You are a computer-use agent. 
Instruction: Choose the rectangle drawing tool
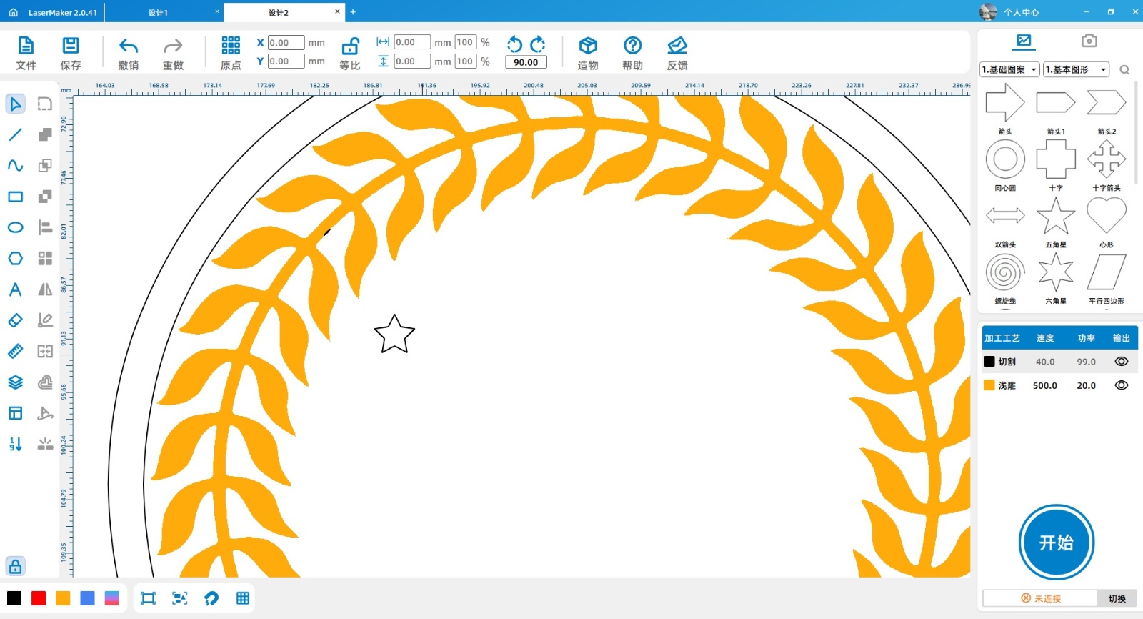coord(15,197)
